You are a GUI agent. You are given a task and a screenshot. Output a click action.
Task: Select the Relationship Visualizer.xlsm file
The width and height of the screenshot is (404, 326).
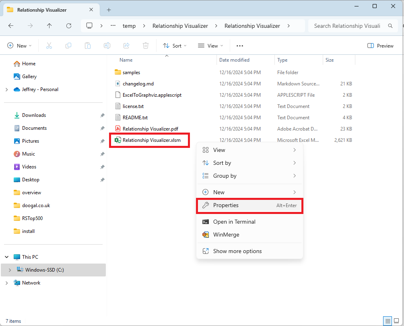pyautogui.click(x=151, y=140)
